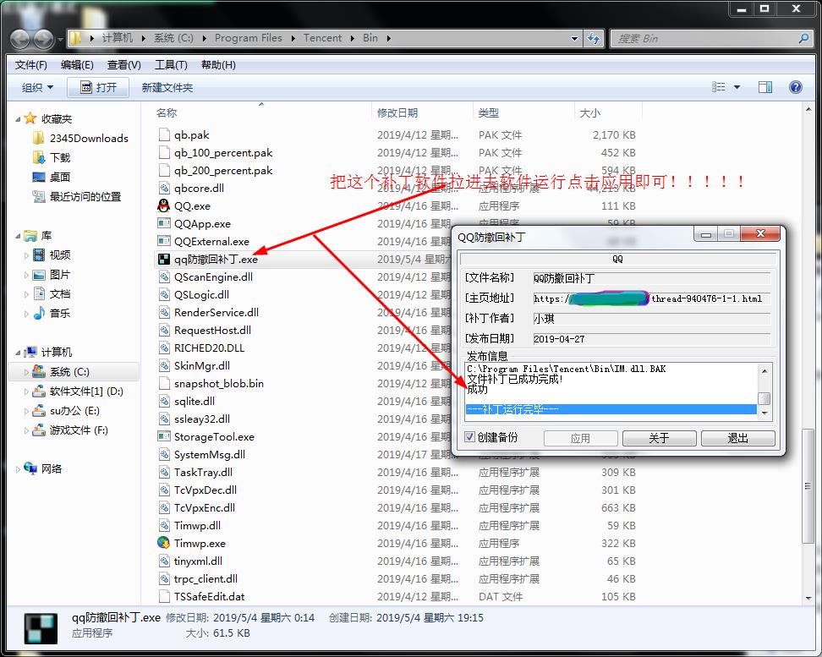Image resolution: width=822 pixels, height=657 pixels.
Task: Select the TaskTray.dll file row
Action: point(398,472)
